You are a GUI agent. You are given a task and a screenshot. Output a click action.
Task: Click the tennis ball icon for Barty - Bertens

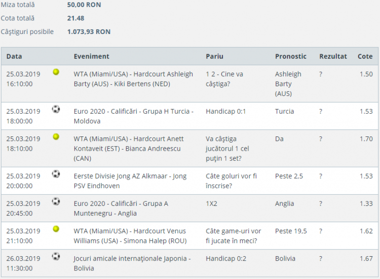(x=56, y=72)
